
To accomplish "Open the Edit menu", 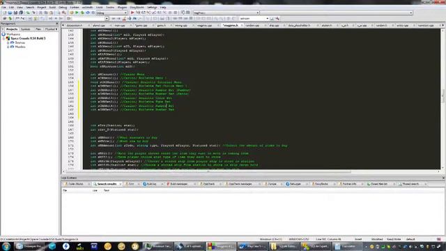I will coord(11,7).
